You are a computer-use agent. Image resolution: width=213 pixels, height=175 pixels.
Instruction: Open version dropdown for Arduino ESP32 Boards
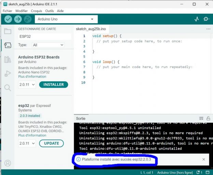pos(27,84)
